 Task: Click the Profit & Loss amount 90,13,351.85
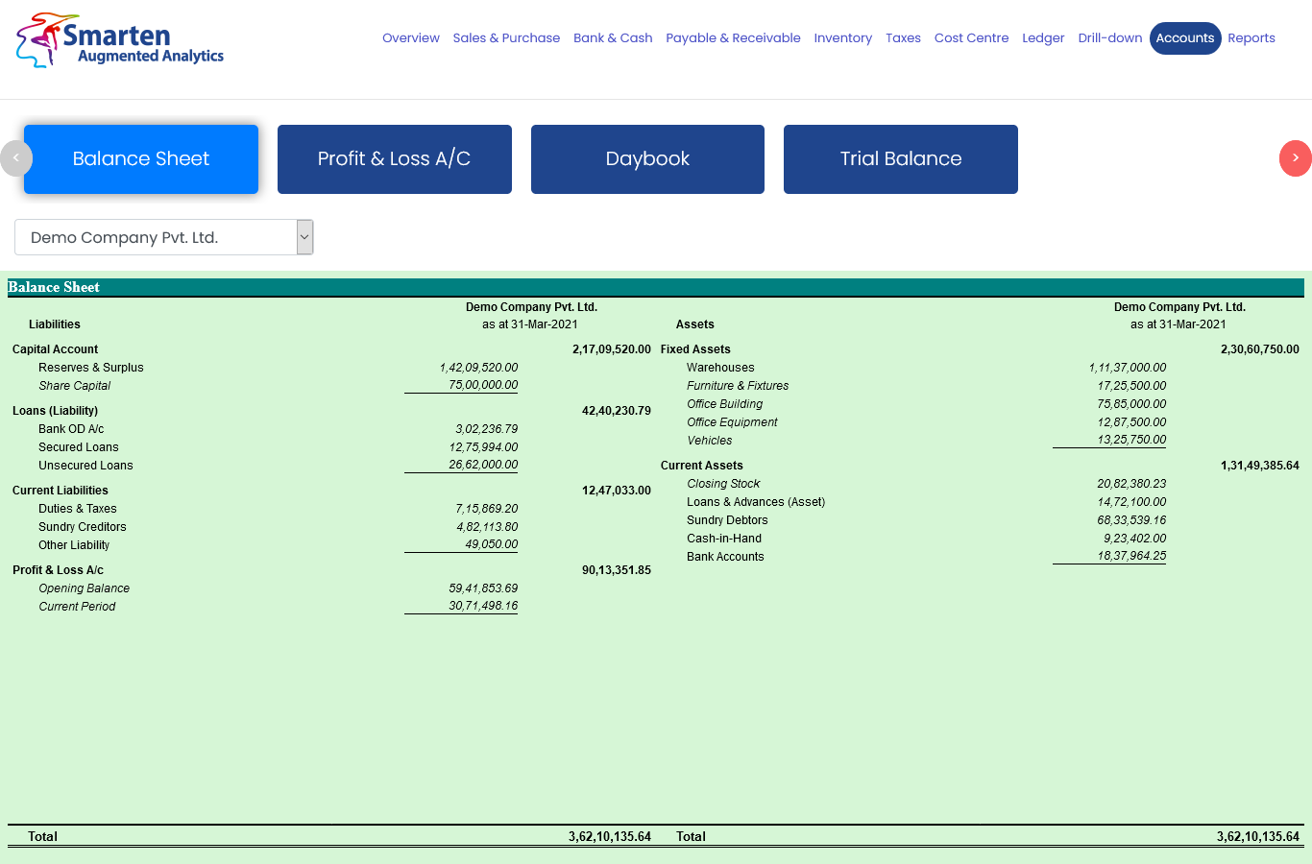(x=617, y=570)
